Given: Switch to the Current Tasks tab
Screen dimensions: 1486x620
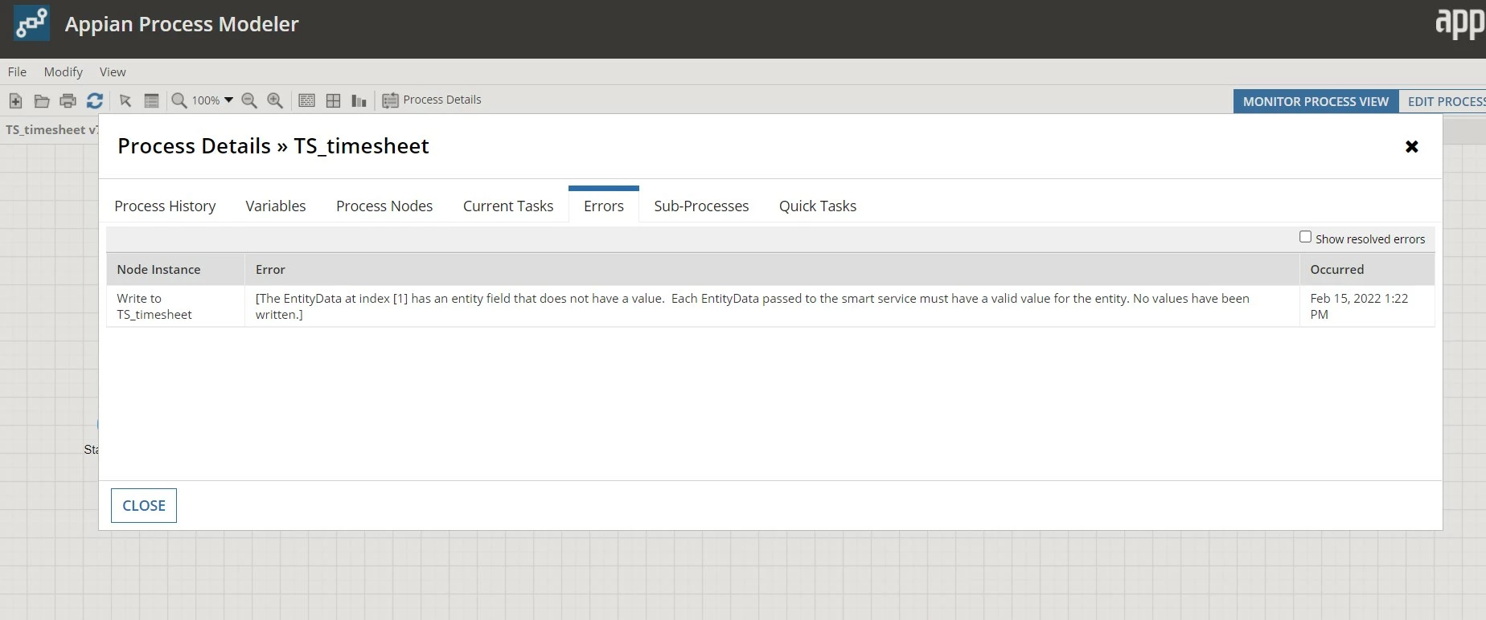Looking at the screenshot, I should pos(508,206).
